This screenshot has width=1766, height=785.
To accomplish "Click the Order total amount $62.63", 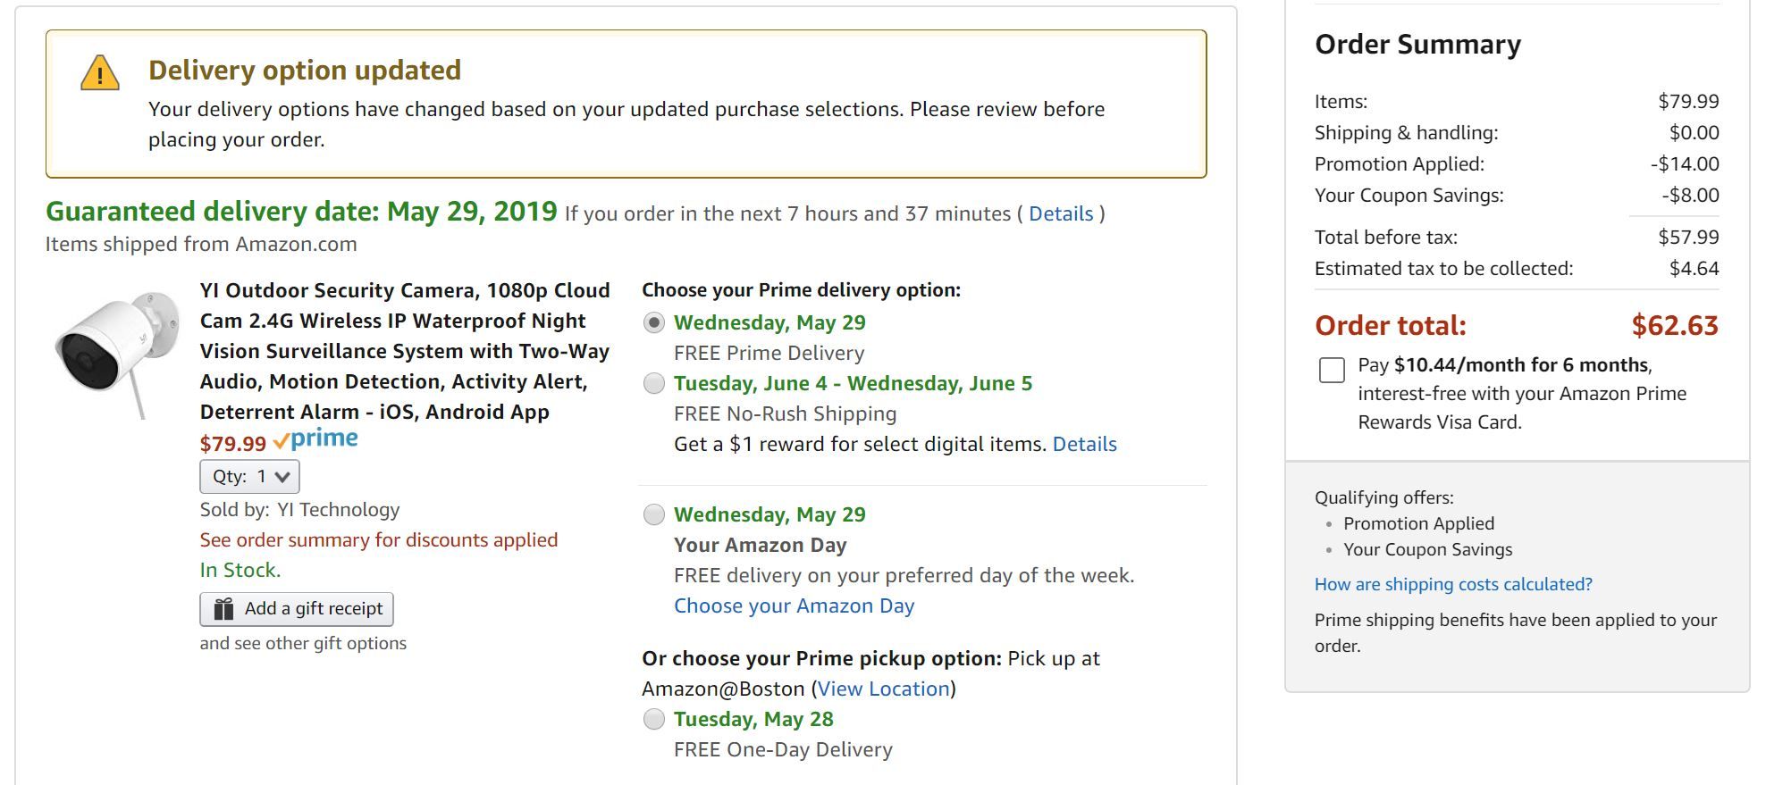I will [x=1674, y=326].
